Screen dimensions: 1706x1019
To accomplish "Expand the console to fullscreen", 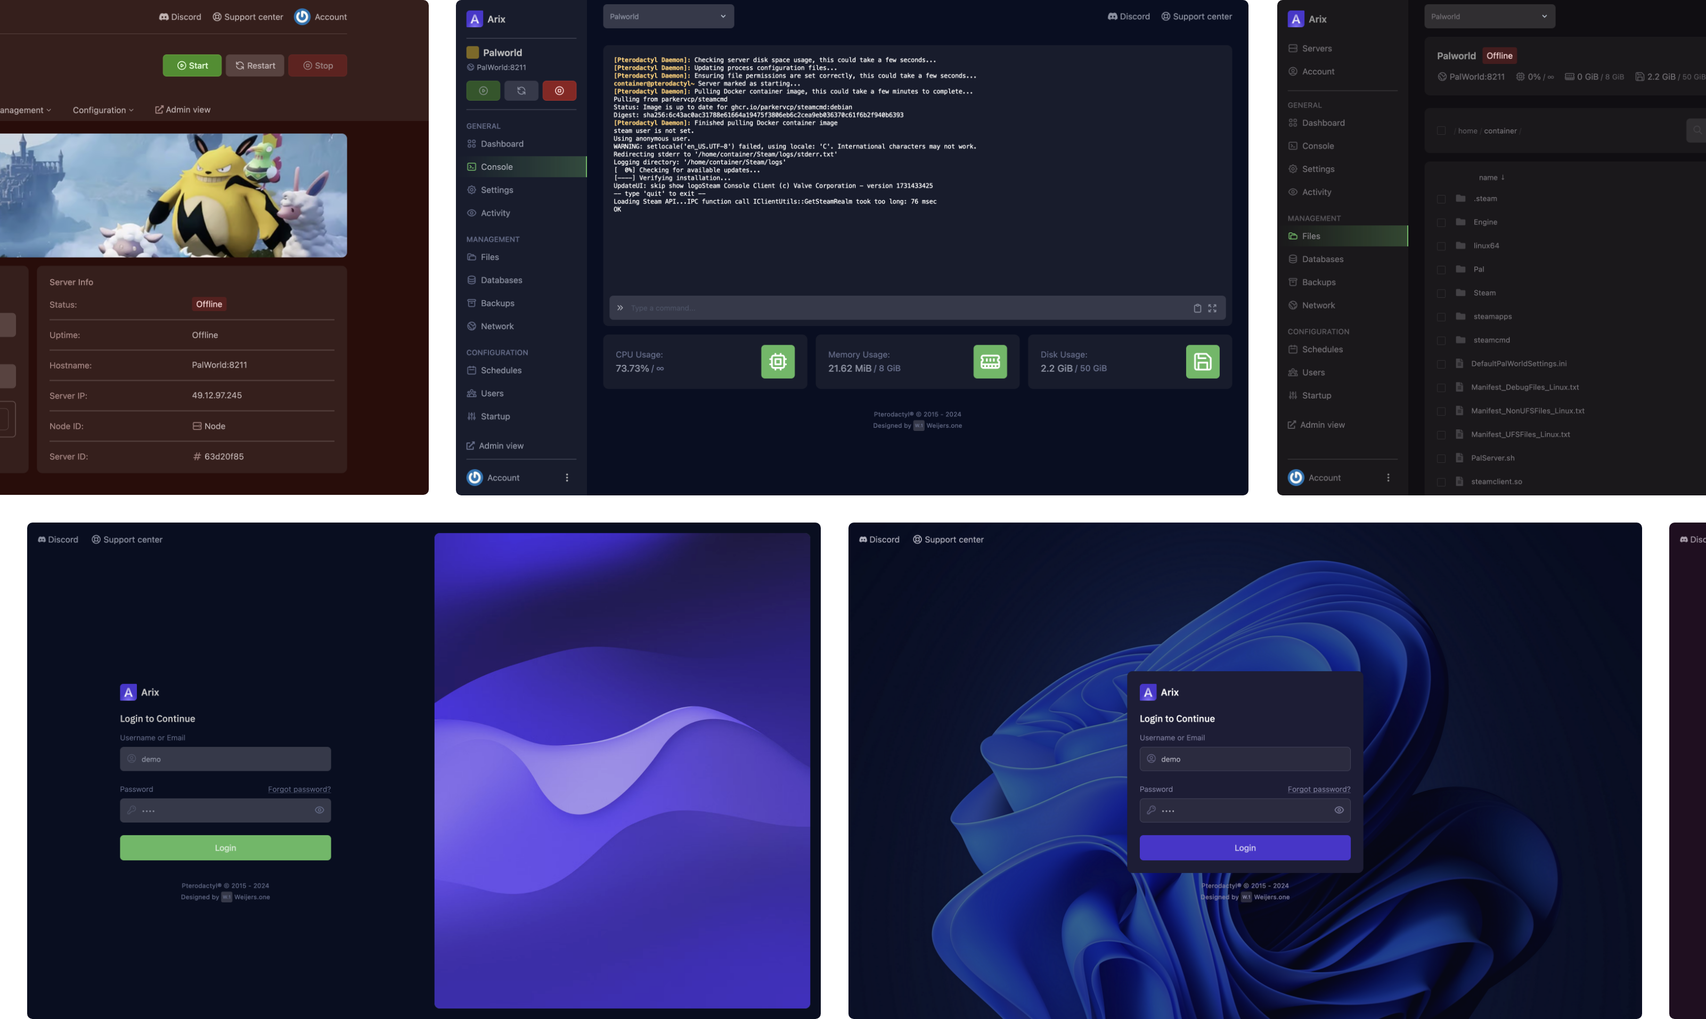I will (x=1212, y=308).
